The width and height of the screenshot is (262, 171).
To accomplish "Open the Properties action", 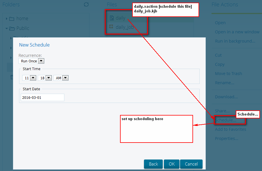I will coord(227,138).
